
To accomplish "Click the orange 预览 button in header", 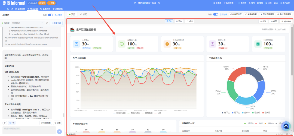I will click(x=51, y=3).
